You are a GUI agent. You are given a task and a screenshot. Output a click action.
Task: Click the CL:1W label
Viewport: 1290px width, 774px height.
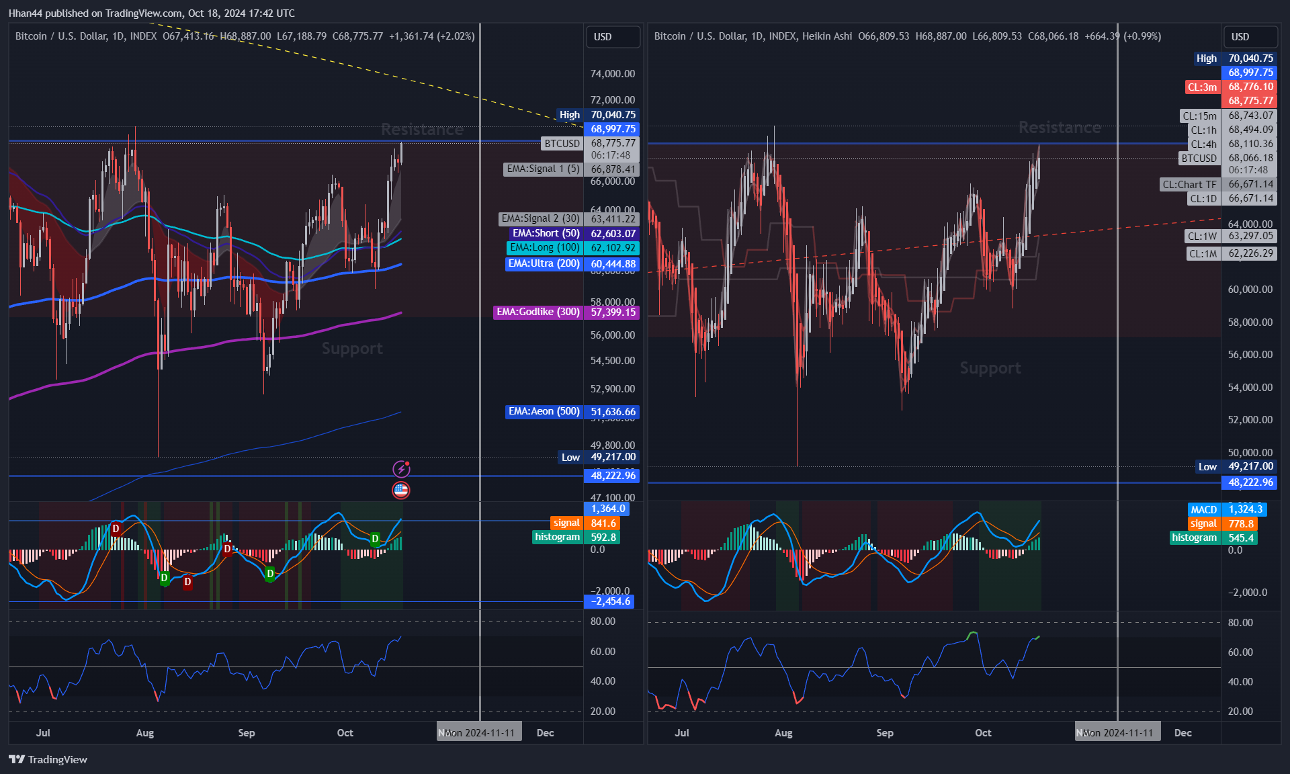click(x=1231, y=236)
